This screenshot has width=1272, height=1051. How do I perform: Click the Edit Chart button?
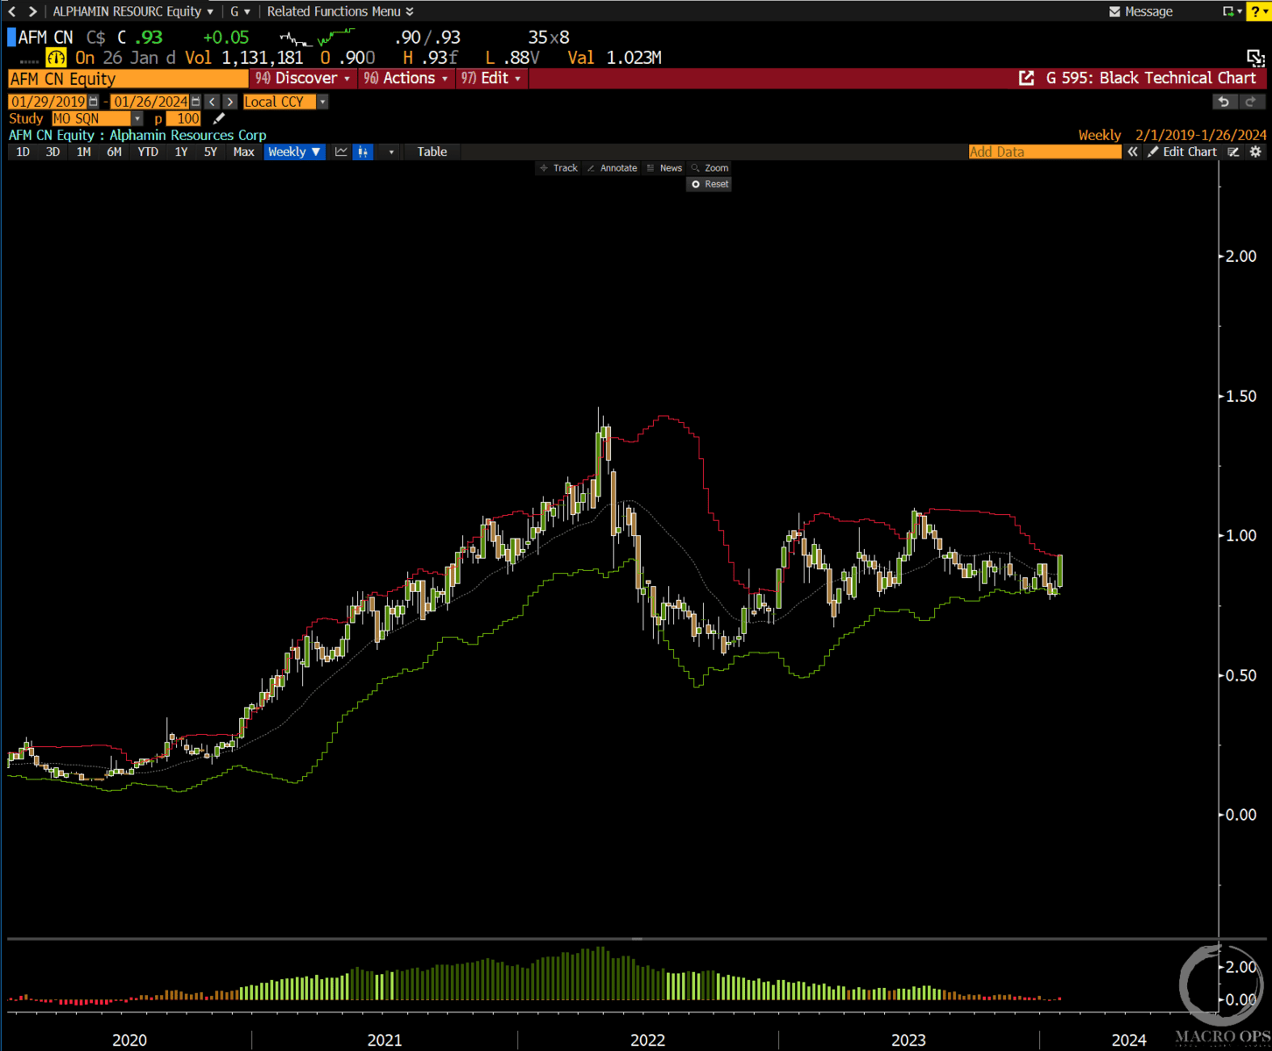point(1183,152)
